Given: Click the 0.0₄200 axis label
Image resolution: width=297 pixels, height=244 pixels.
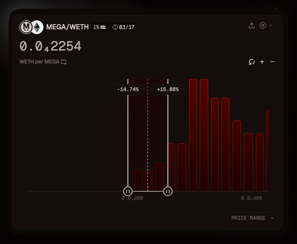Looking at the screenshot, I should tap(132, 199).
